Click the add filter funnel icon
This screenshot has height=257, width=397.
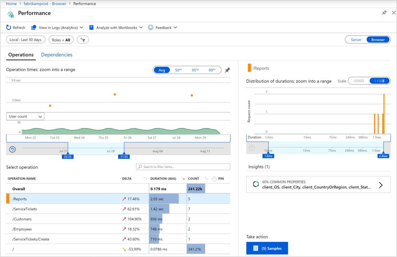pyautogui.click(x=82, y=40)
